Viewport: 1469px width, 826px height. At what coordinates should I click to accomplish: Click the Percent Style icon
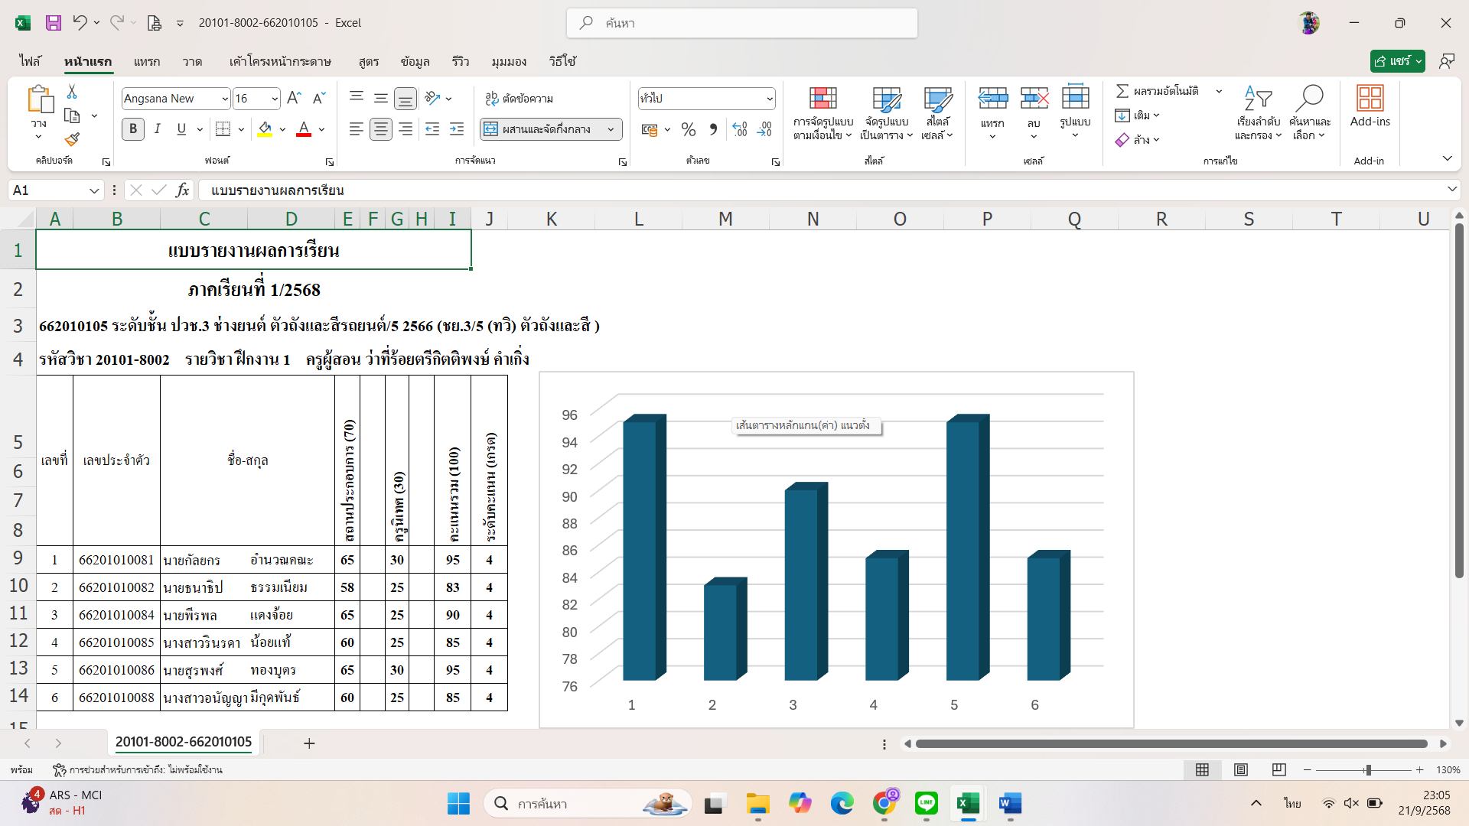click(688, 129)
